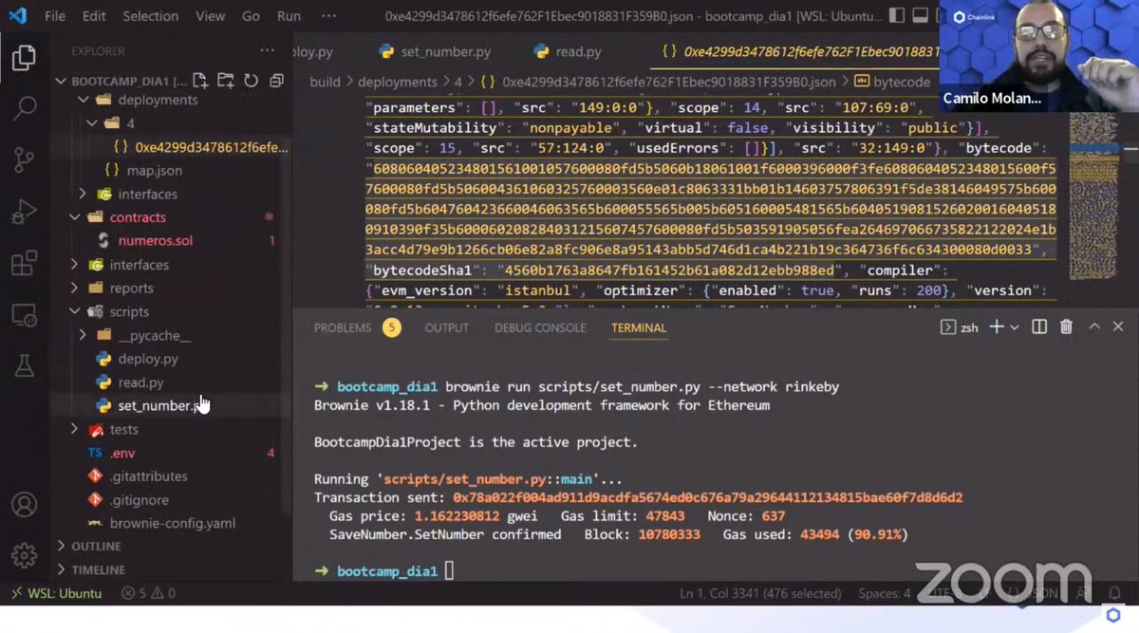1139x633 pixels.
Task: Expand the OUTLINE section
Action: click(96, 547)
